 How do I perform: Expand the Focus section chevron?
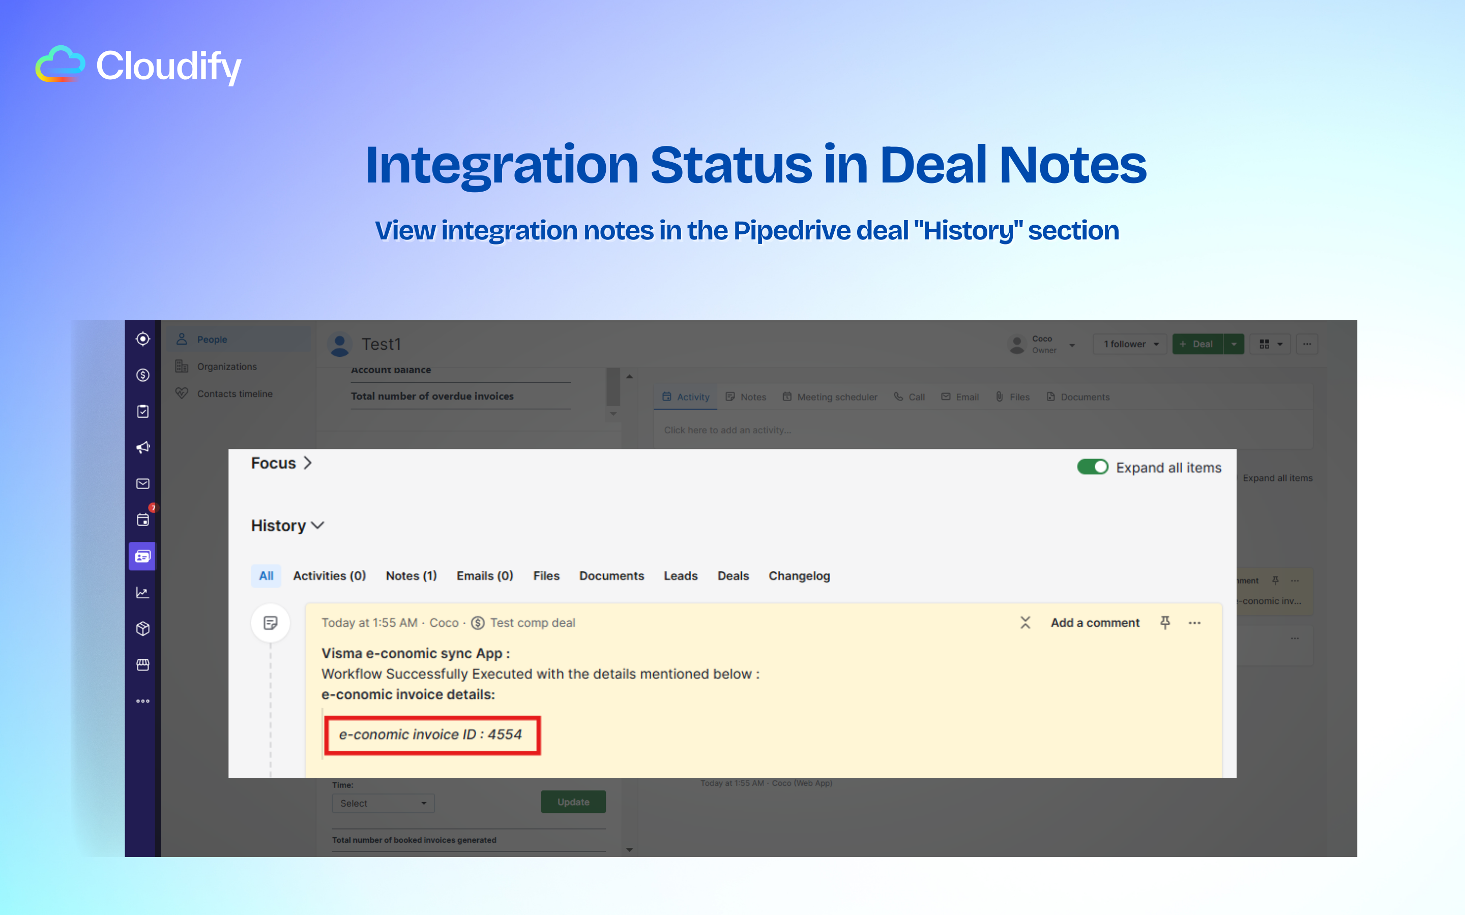coord(308,463)
